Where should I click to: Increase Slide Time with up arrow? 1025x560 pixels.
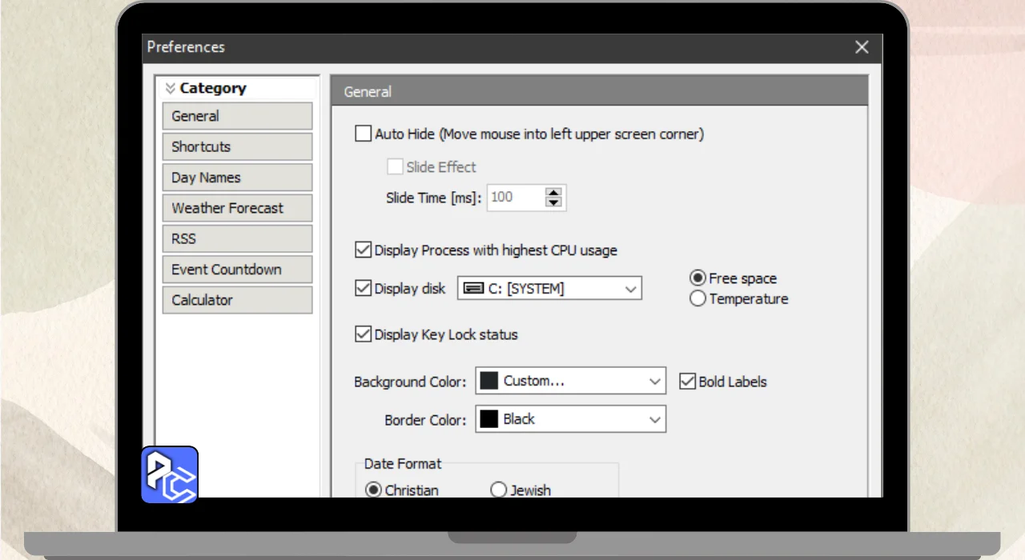click(x=553, y=192)
